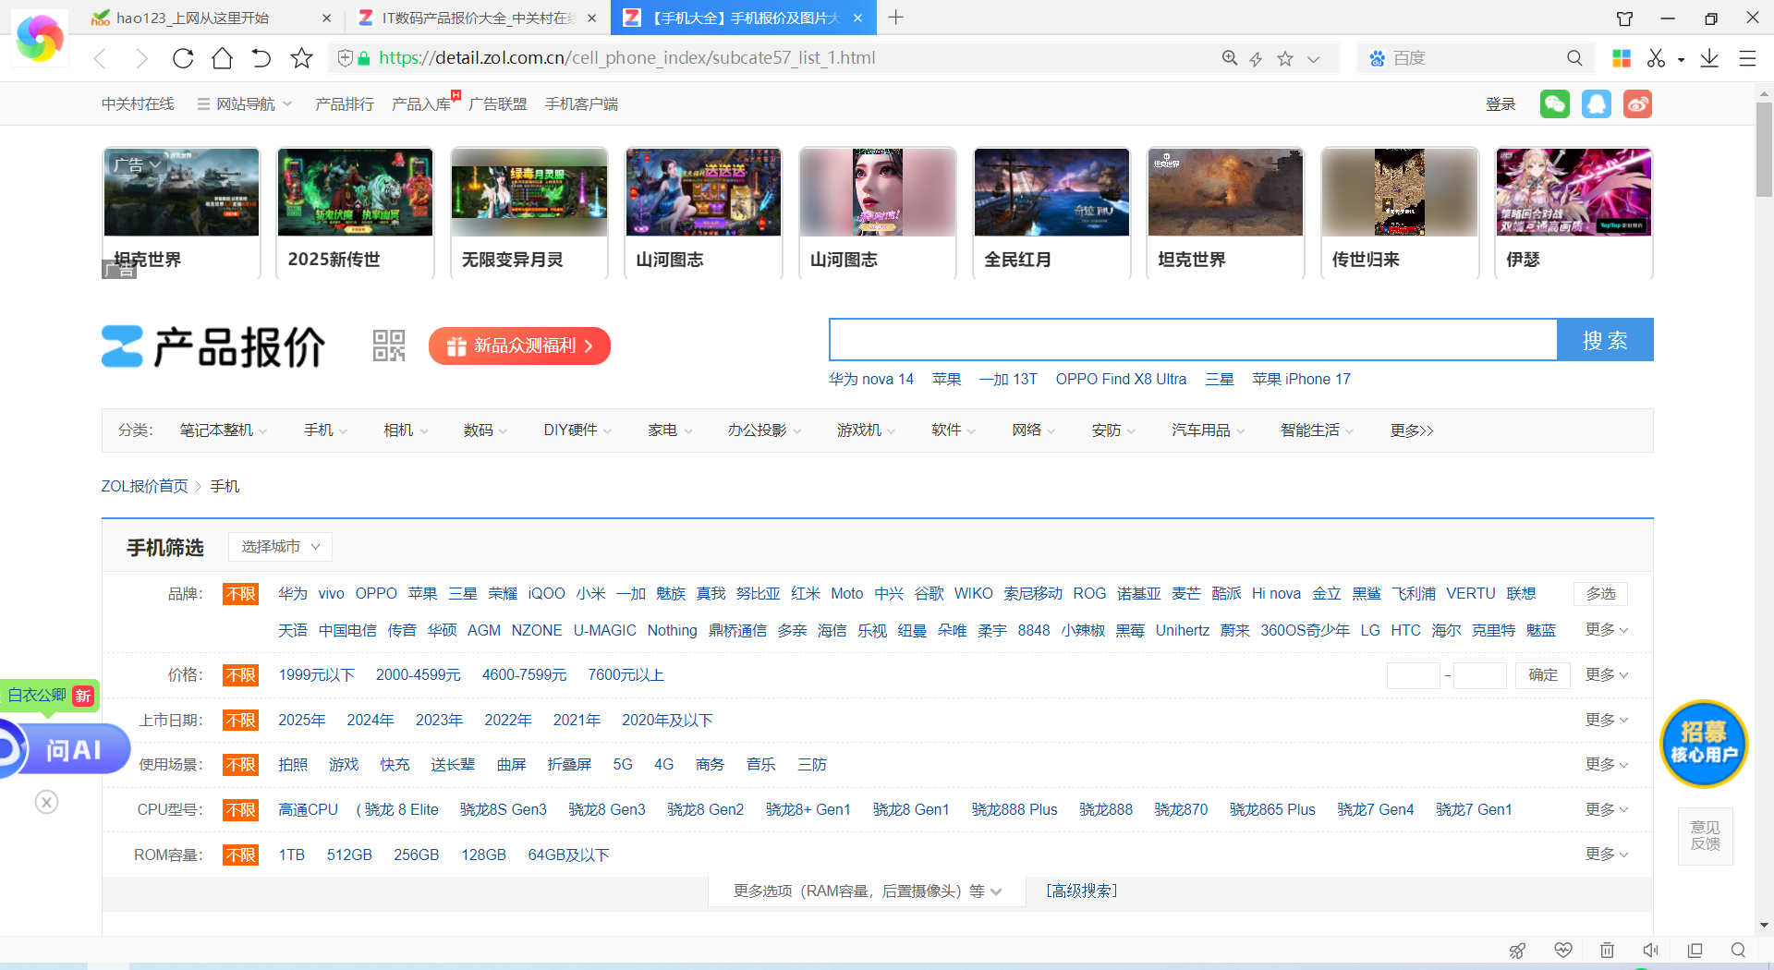Go to browser home page icon
This screenshot has width=1774, height=970.
[222, 58]
